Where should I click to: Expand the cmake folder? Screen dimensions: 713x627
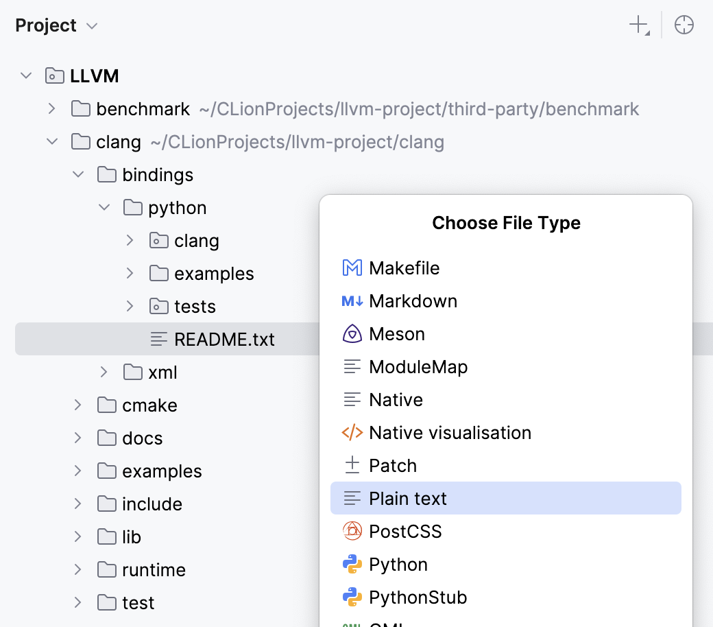pos(77,405)
